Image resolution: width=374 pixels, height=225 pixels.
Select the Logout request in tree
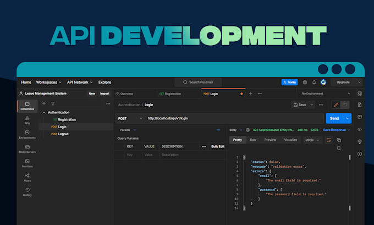pos(63,134)
